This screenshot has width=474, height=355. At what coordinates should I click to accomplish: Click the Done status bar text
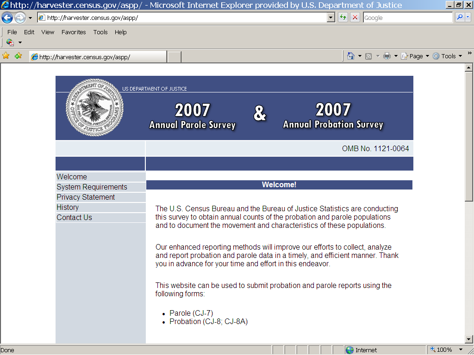point(7,350)
